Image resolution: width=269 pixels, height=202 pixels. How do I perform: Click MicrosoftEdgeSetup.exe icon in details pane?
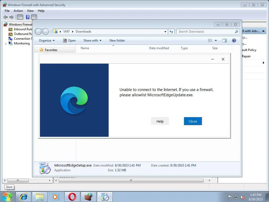(x=45, y=168)
